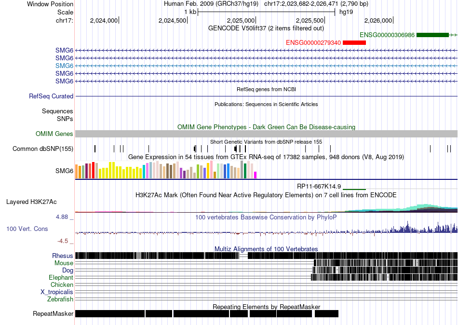Screen dimensions: 458x325
Task: Click the Scale track label
Action: click(66, 12)
